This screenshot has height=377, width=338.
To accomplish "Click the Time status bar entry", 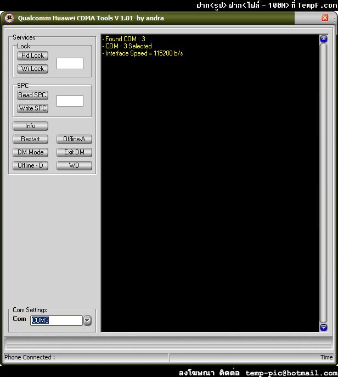I will [x=326, y=357].
